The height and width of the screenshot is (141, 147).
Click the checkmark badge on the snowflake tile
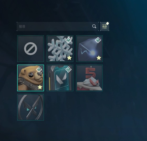[x=69, y=40]
